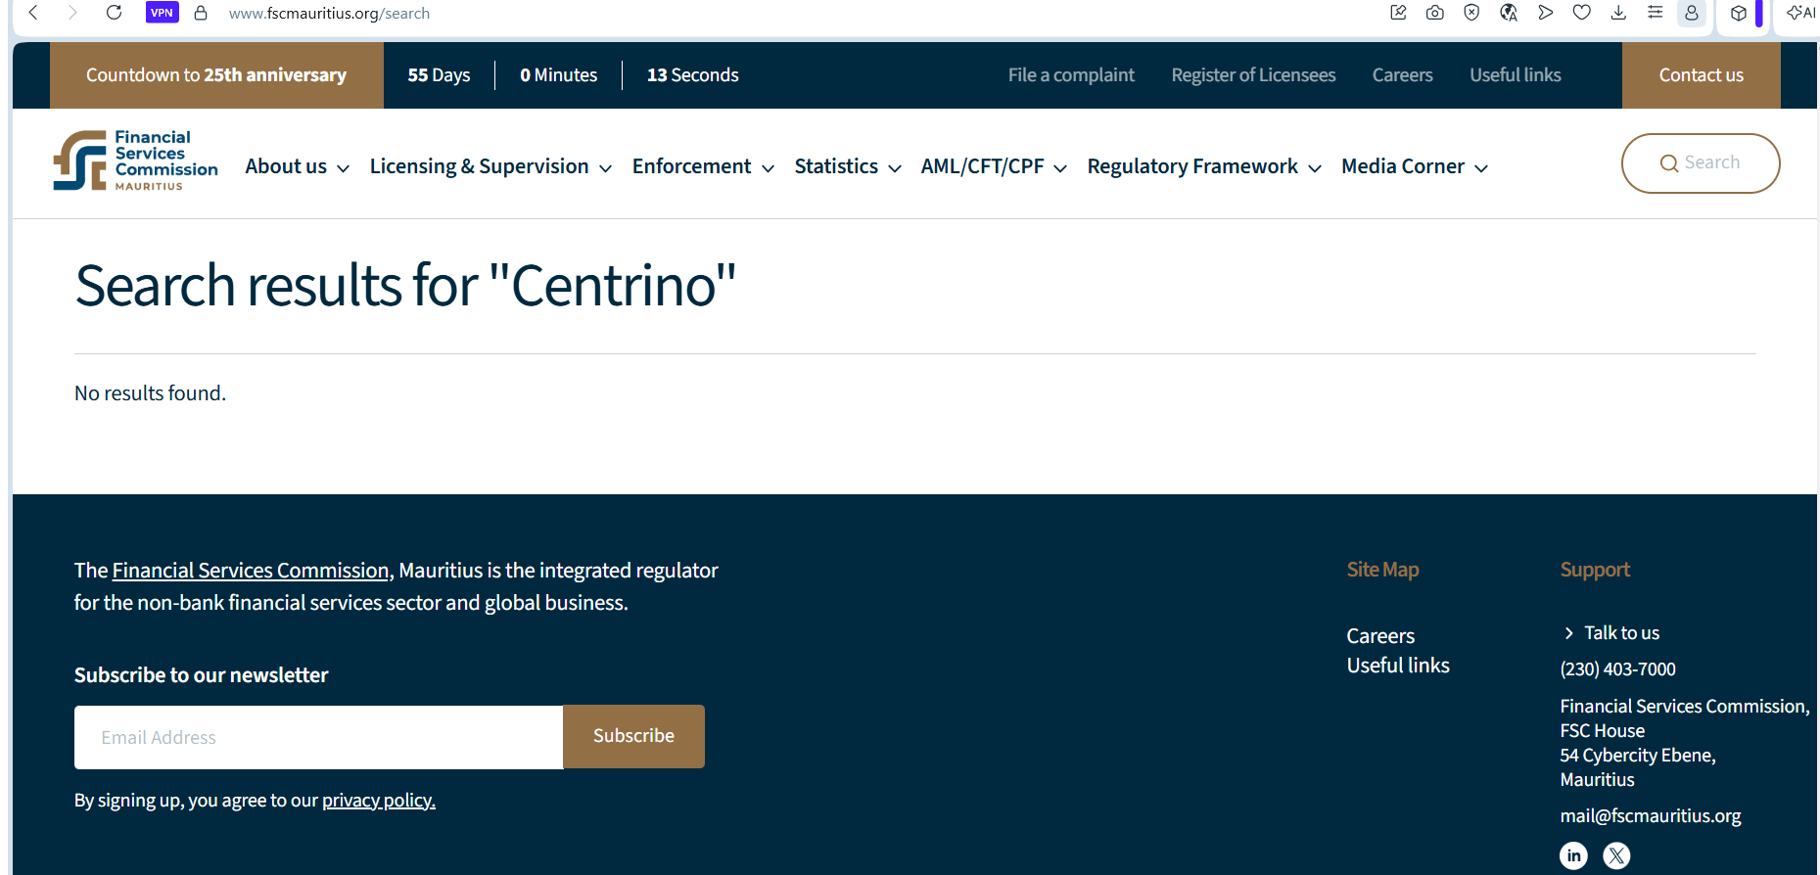Image resolution: width=1820 pixels, height=875 pixels.
Task: Click the URL address field
Action: [x=329, y=14]
